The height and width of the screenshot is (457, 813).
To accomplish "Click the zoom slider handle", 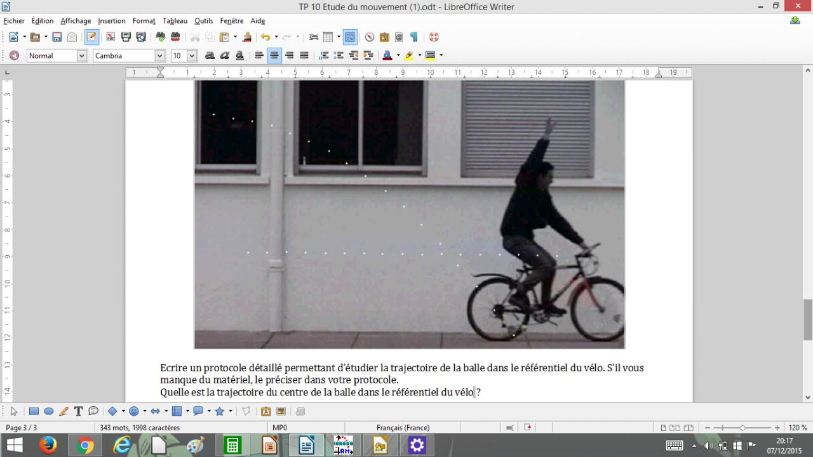I will click(742, 428).
